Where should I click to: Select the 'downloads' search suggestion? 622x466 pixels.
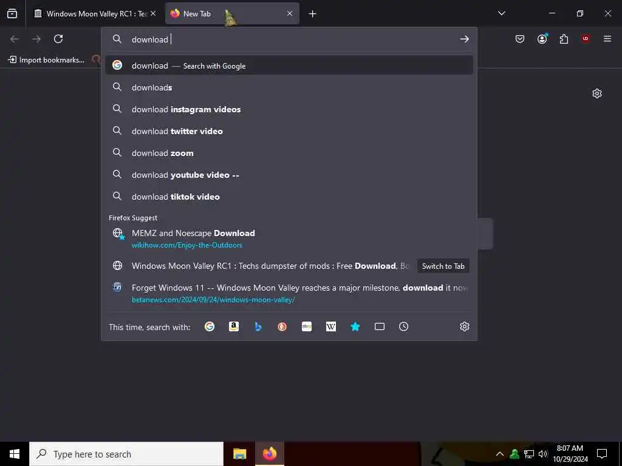tap(289, 87)
